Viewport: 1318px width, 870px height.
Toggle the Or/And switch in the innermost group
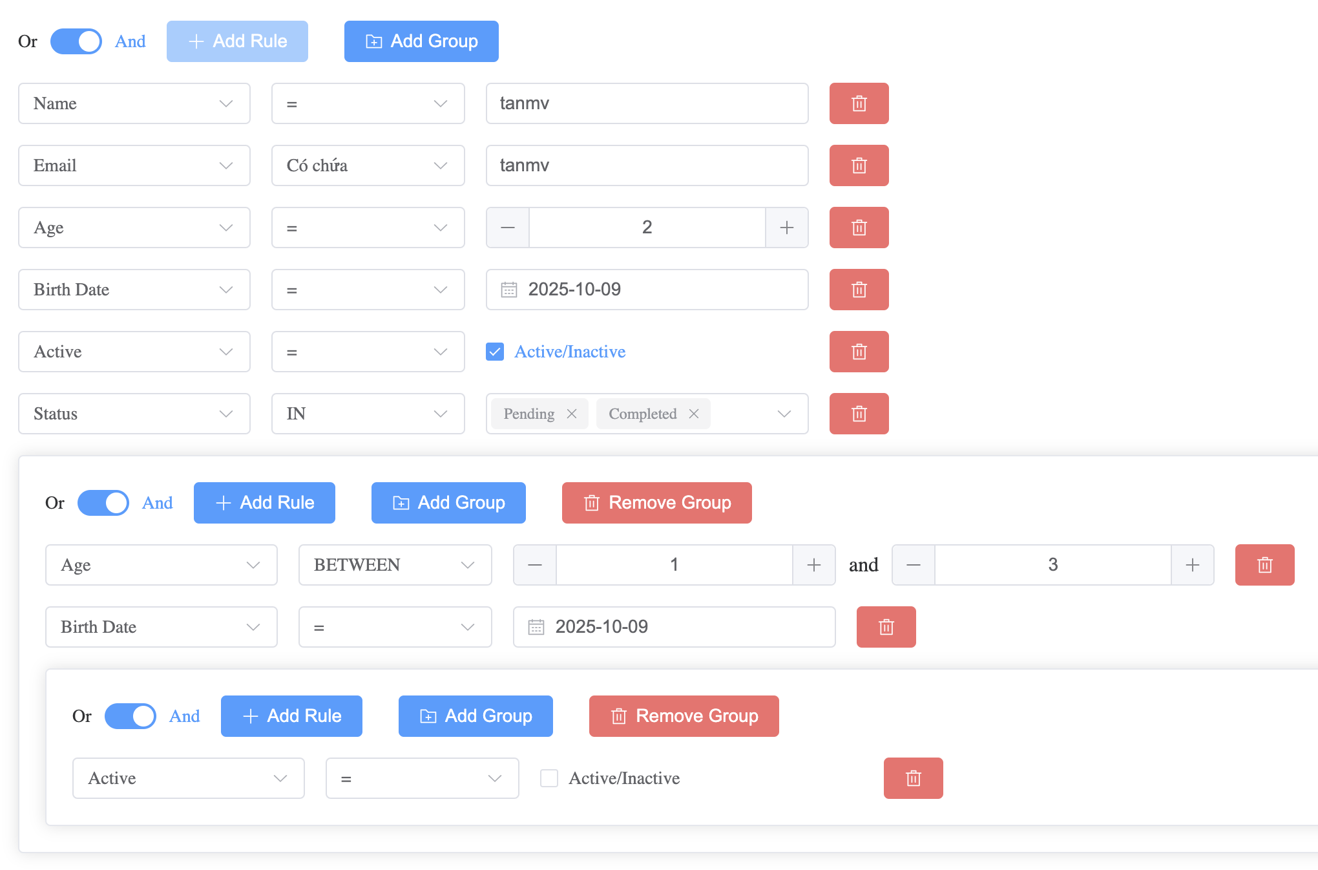131,716
